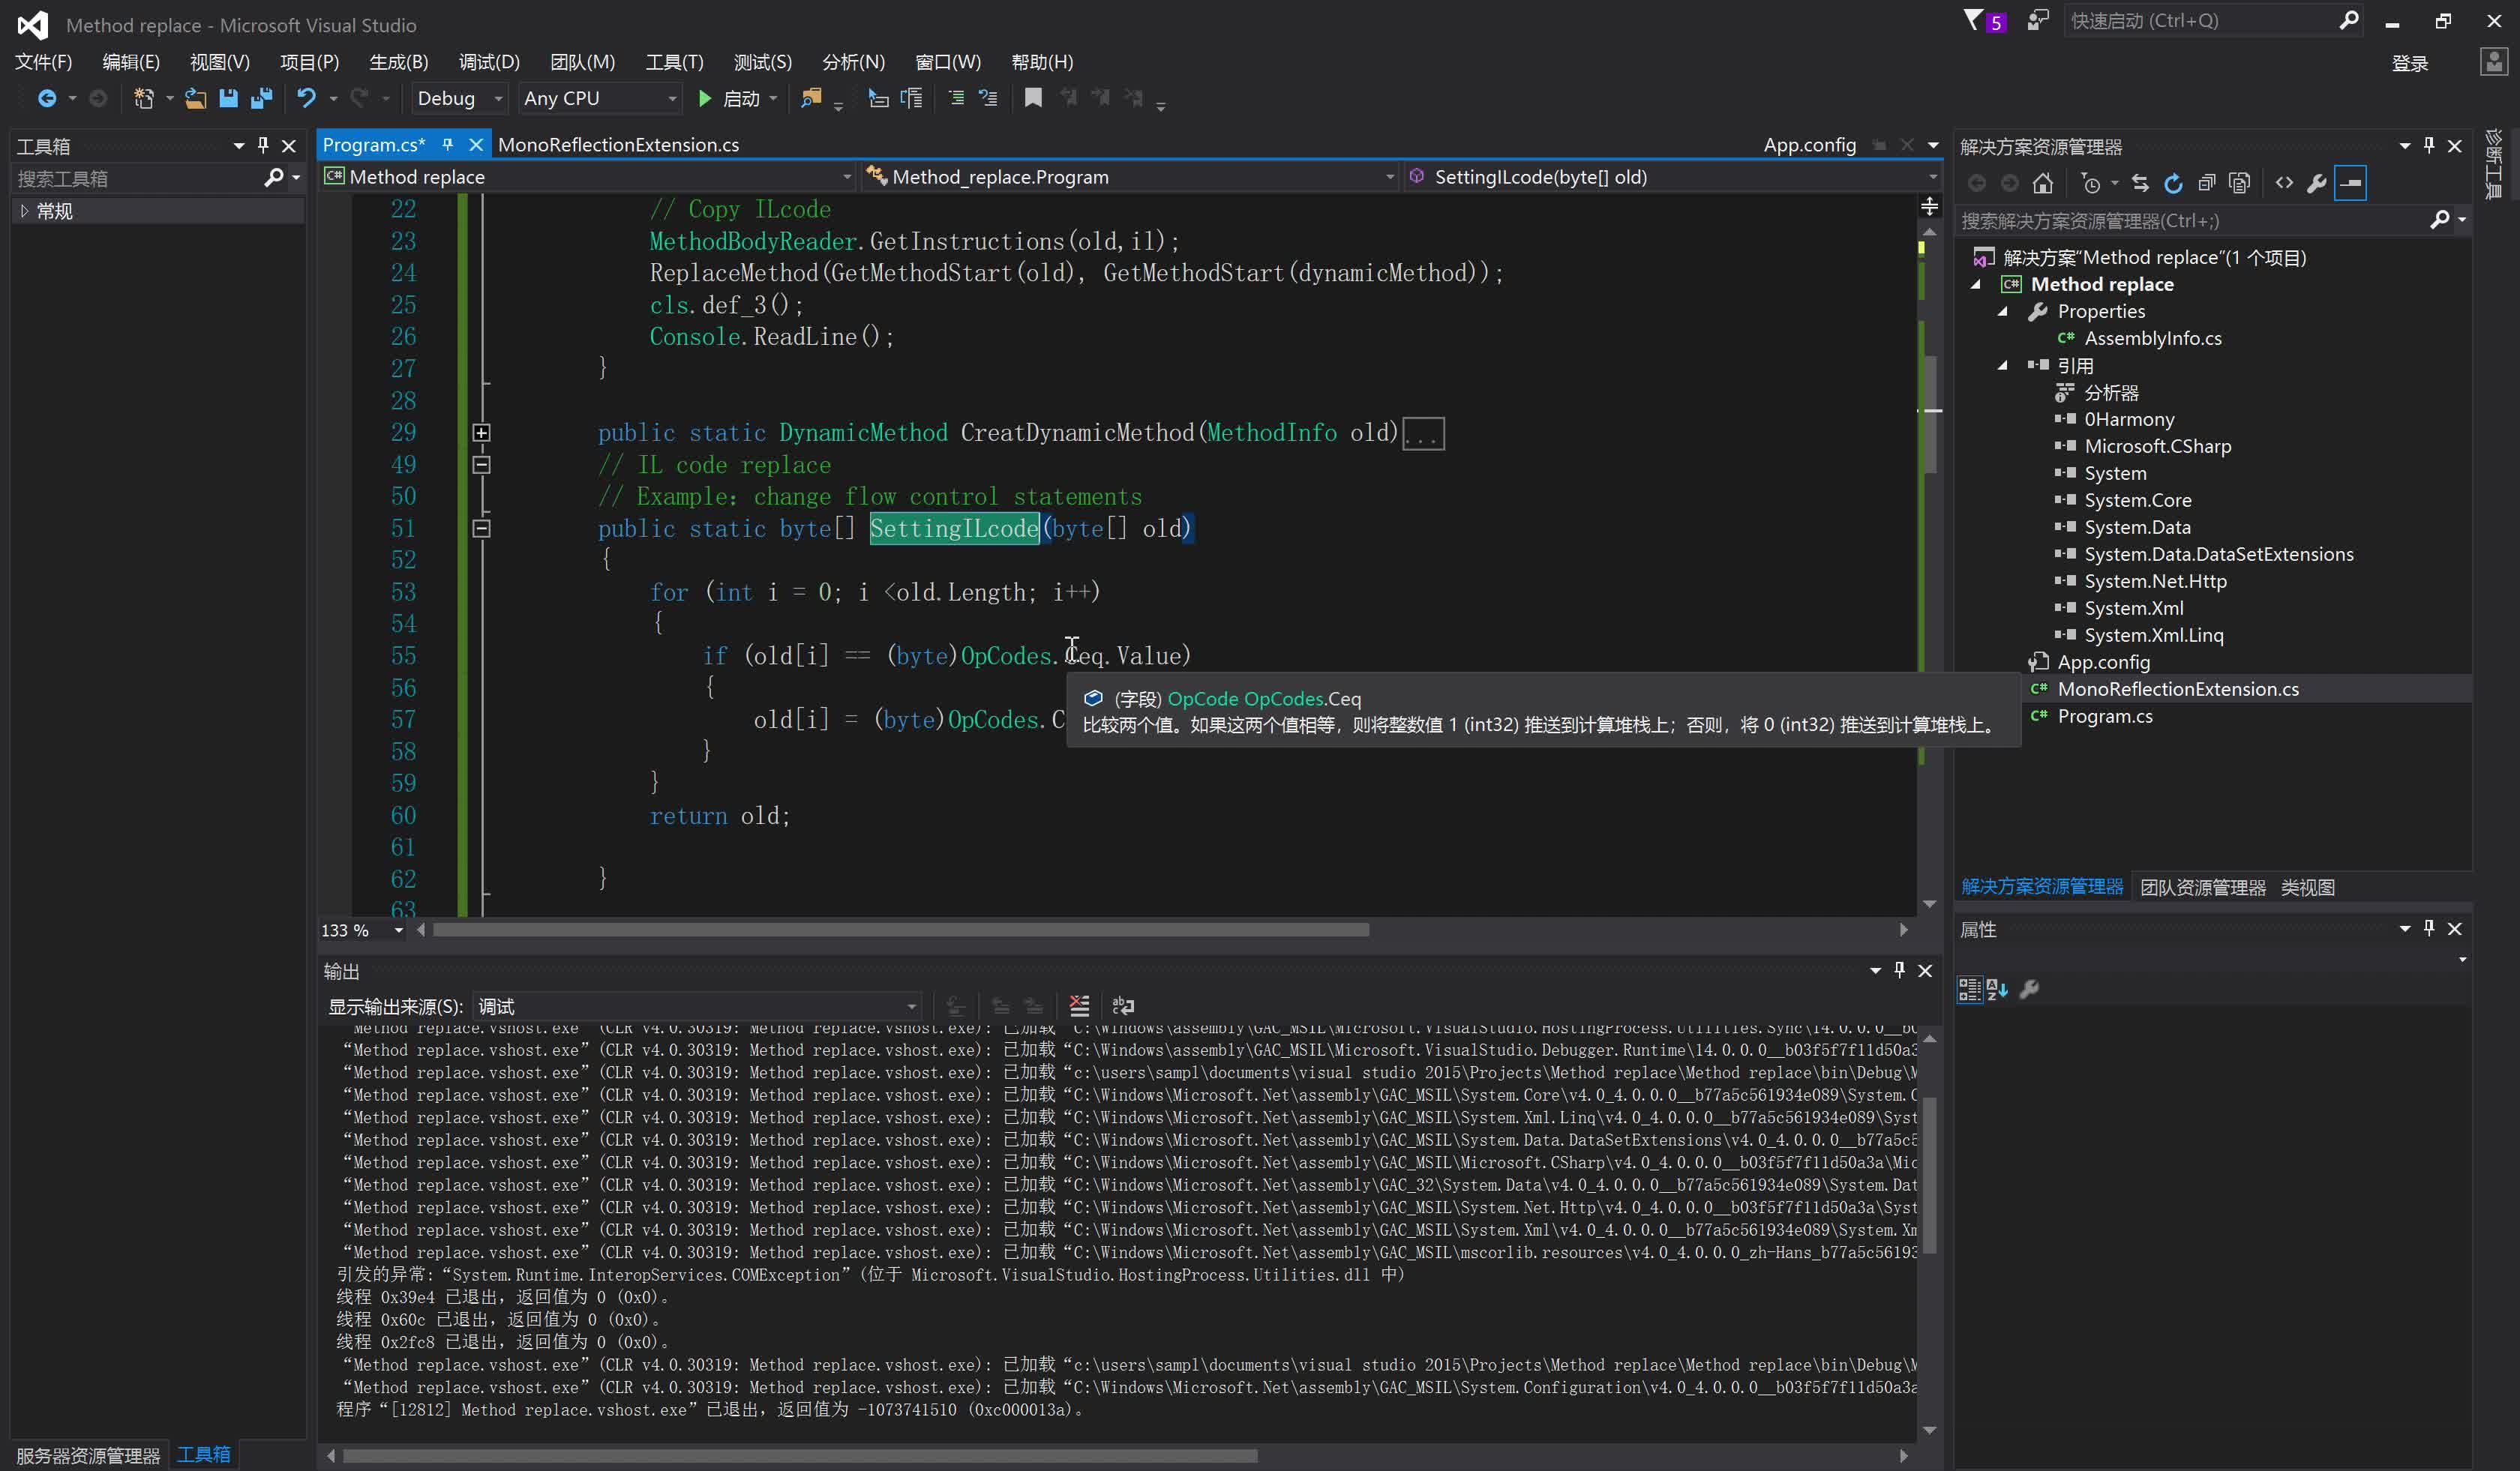
Task: Click the Find in Files icon
Action: pos(811,98)
